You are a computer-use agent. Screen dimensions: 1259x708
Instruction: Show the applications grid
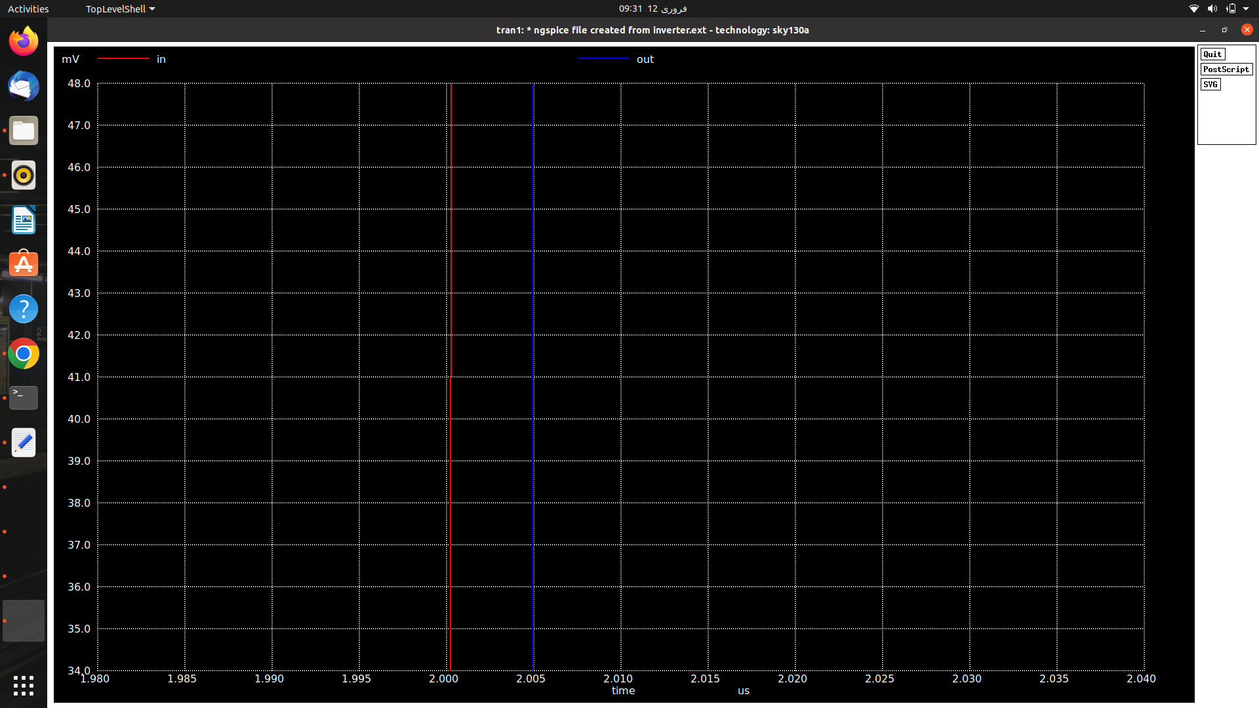tap(24, 686)
